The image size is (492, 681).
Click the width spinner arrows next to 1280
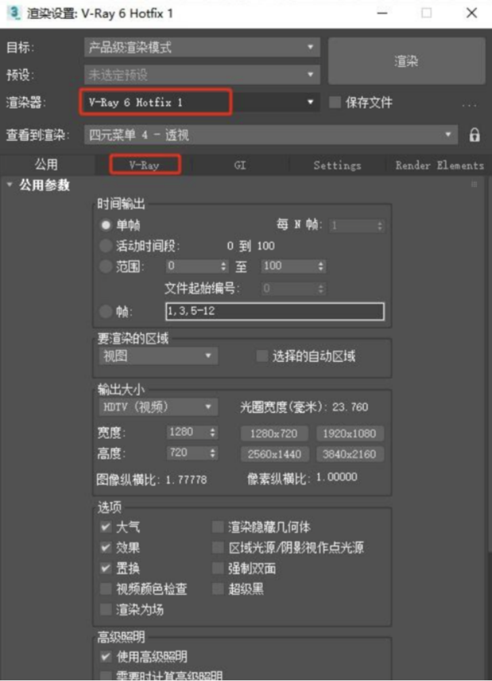pos(213,432)
